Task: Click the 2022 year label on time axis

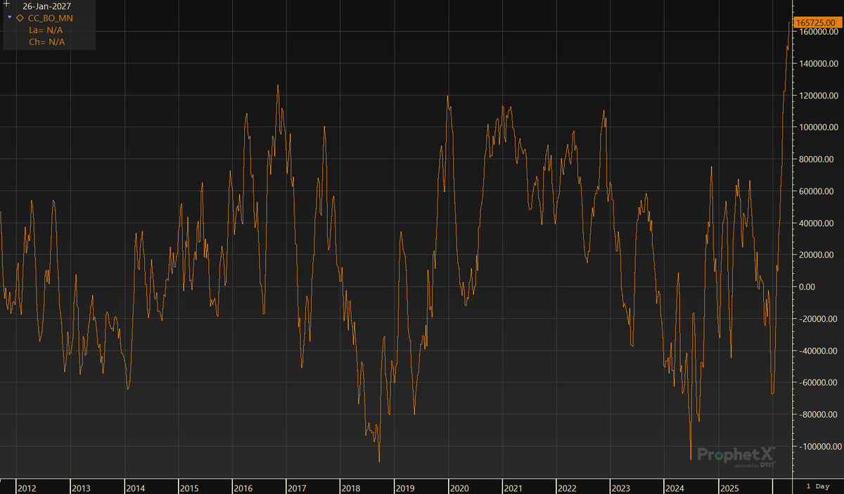Action: click(567, 488)
